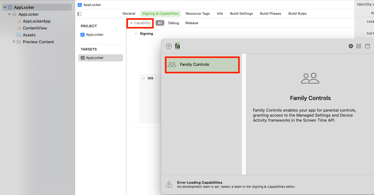Switch capability library to grid view

(358, 46)
